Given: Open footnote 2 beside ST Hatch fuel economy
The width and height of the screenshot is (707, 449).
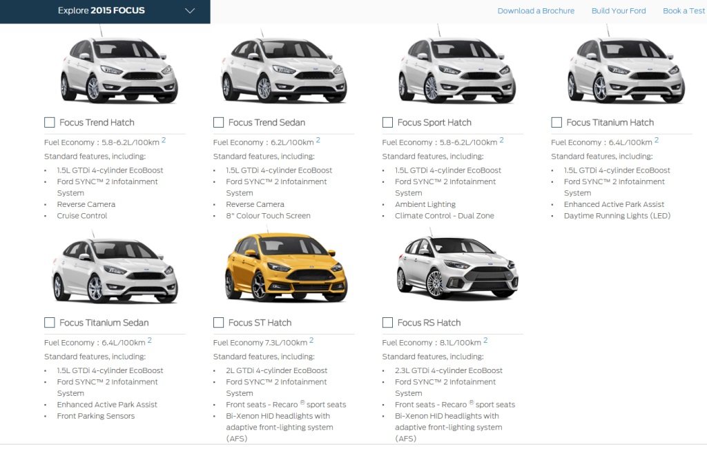Looking at the screenshot, I should coord(311,341).
